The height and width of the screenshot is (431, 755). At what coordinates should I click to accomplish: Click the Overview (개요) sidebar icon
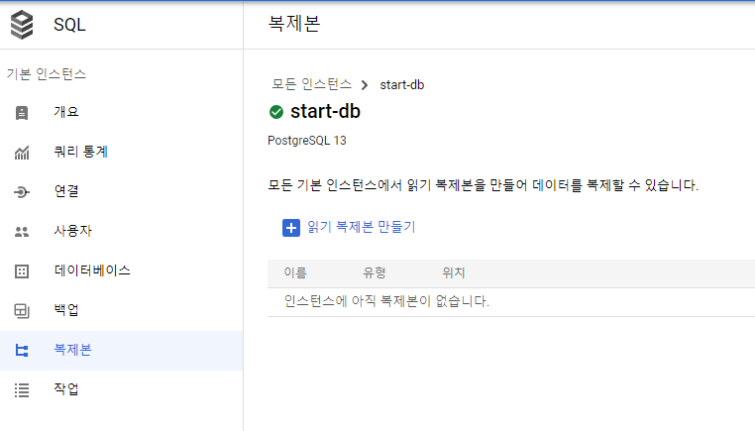tap(22, 113)
